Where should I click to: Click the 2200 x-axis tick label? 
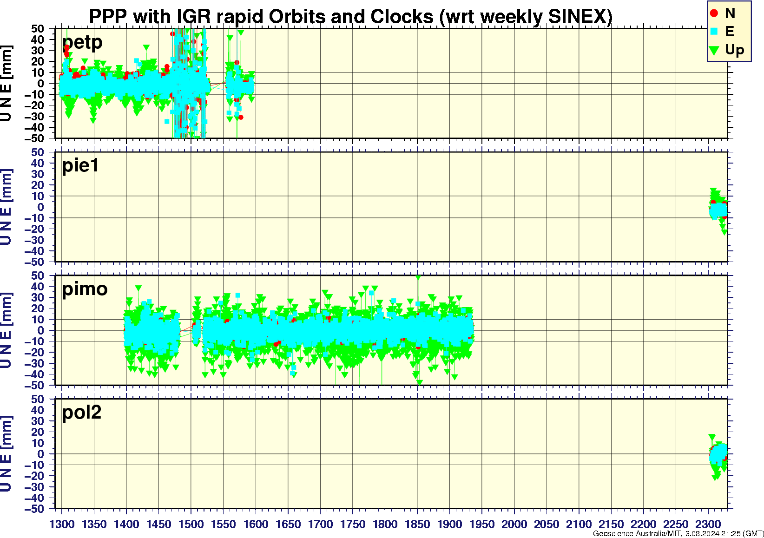click(643, 524)
